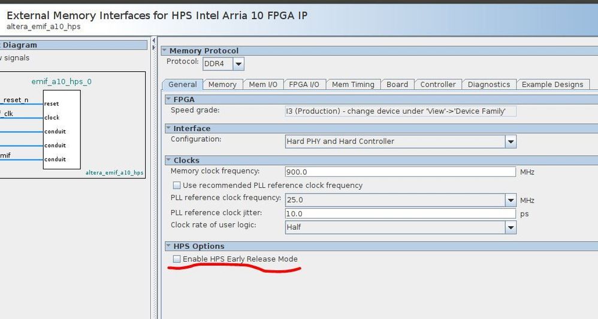Open PLL reference clock frequency dropdown
The height and width of the screenshot is (319, 598).
pos(511,200)
